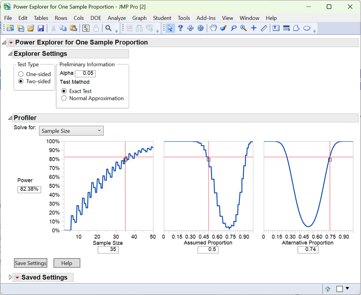Click the Alpha value input field
The image size is (361, 295).
tap(85, 73)
